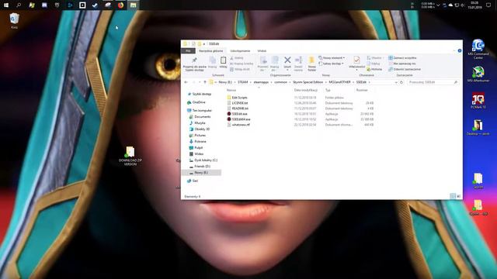Click the Właściwości checkmark icon
This screenshot has width=497, height=279.
click(356, 60)
